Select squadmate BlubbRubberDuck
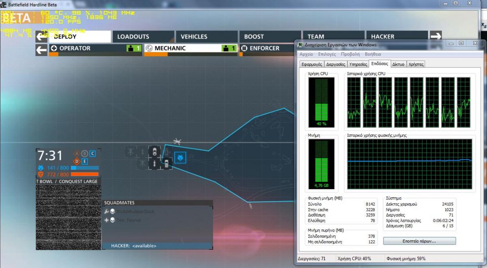The image size is (487, 268). pyautogui.click(x=136, y=212)
